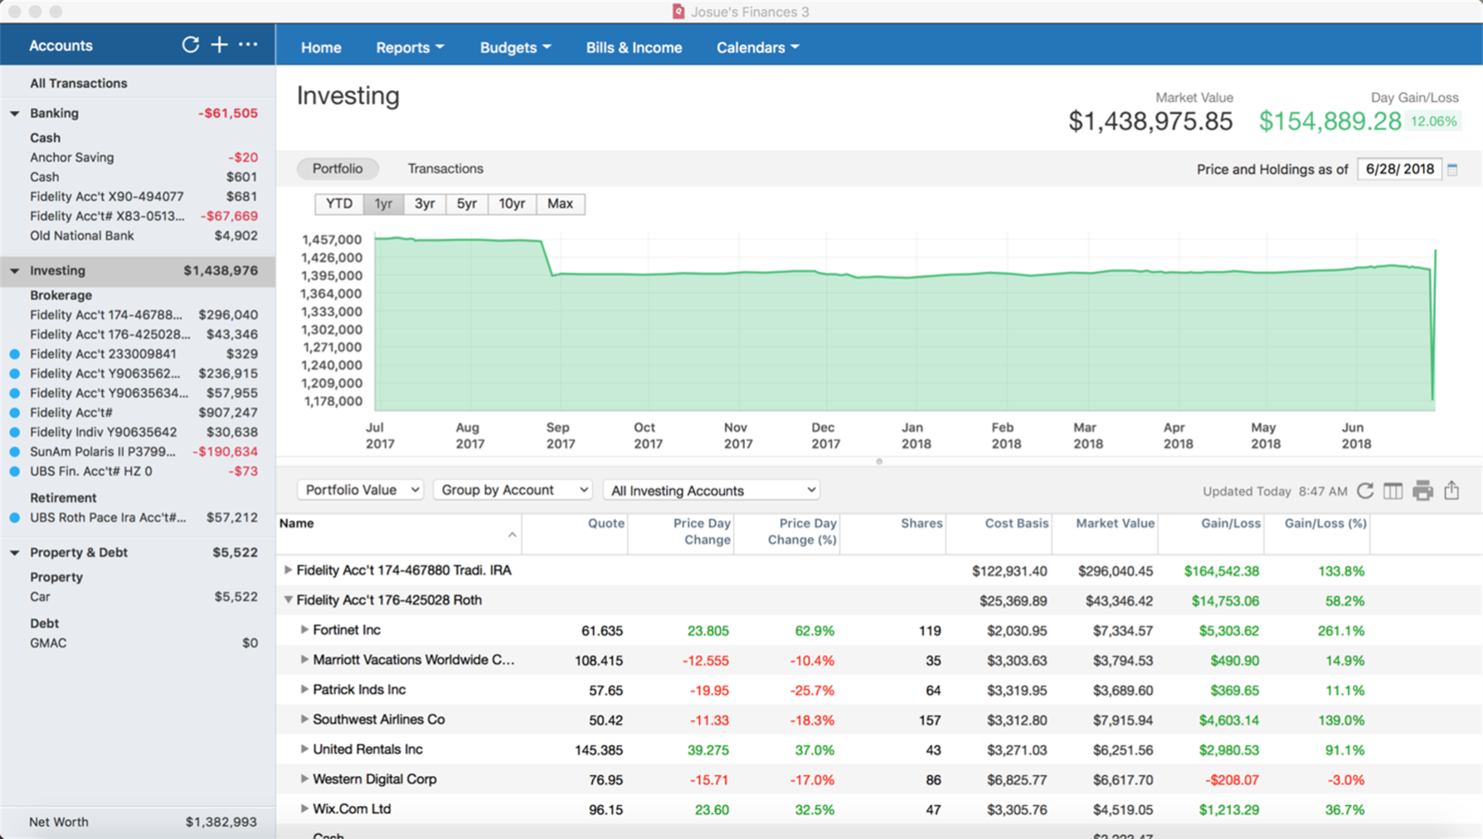
Task: Open the Reports menu
Action: click(410, 47)
